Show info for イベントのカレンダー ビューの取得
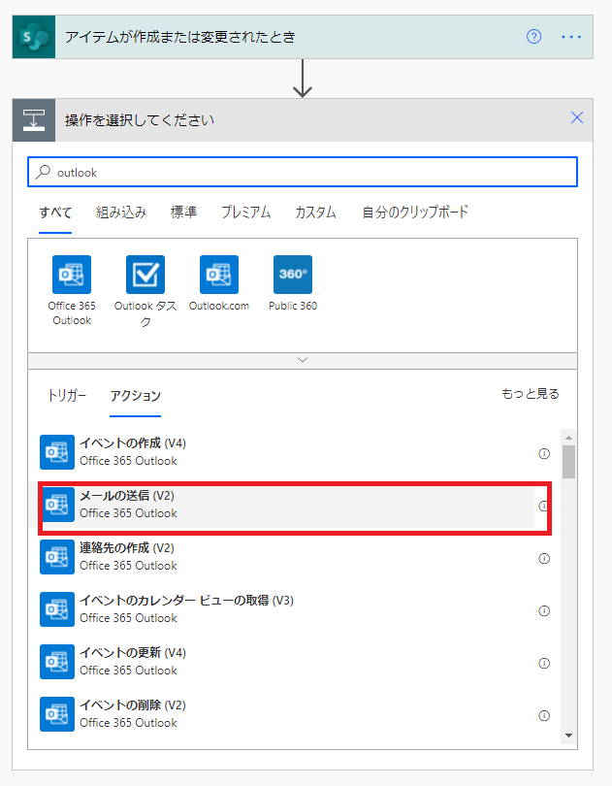This screenshot has width=612, height=786. 544,611
